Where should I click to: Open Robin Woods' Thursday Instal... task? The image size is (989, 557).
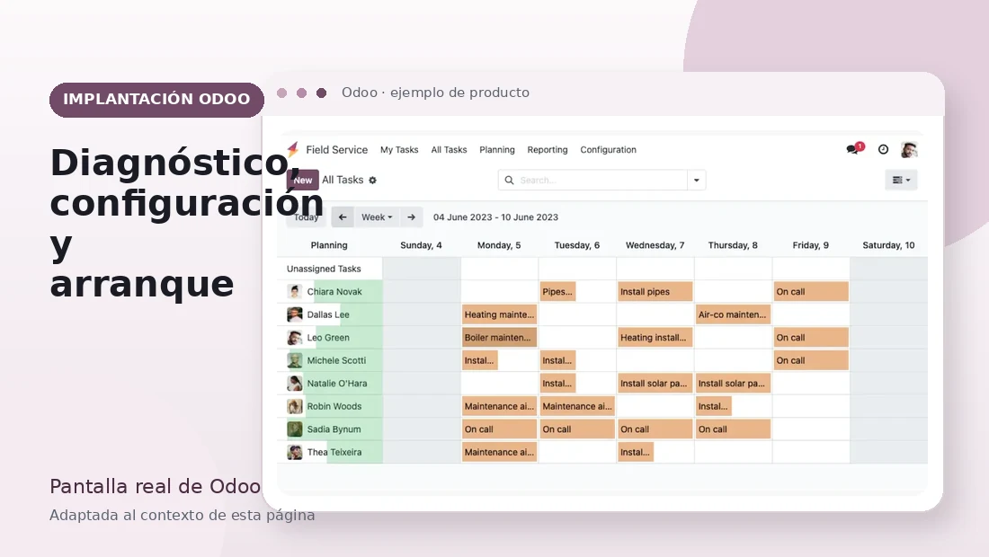(x=714, y=406)
